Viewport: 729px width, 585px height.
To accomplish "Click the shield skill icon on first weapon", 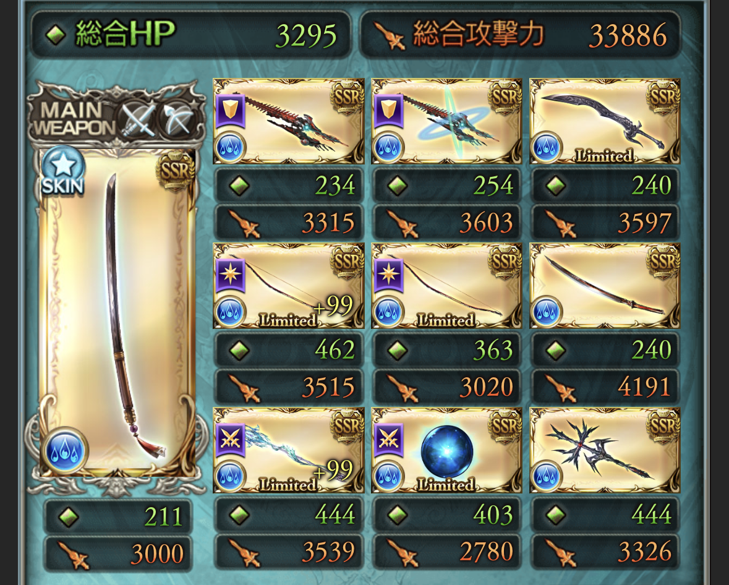I will [230, 110].
